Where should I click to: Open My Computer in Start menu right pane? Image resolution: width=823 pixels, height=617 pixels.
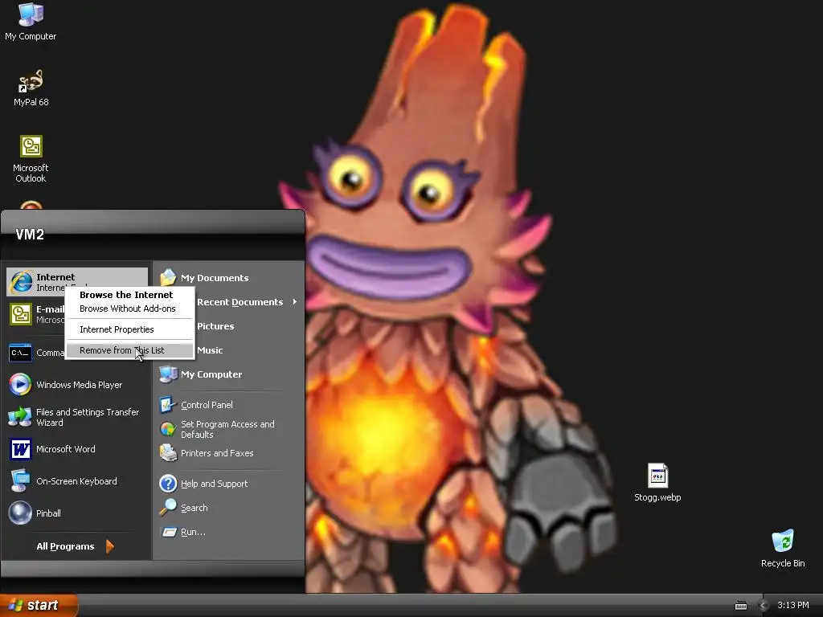(x=228, y=374)
